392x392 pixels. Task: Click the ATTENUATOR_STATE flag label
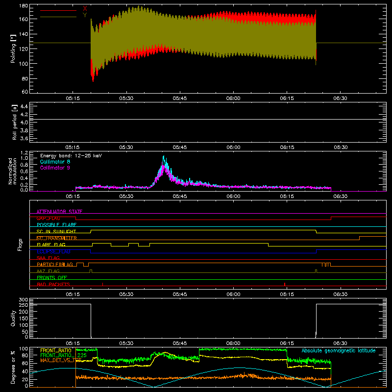click(59, 212)
